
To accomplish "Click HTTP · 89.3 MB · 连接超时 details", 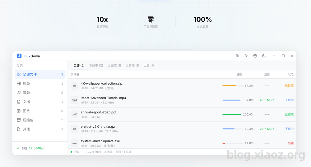I will pyautogui.click(x=98, y=146).
